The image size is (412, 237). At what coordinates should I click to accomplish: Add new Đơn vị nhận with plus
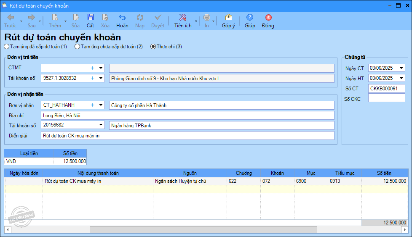point(93,105)
